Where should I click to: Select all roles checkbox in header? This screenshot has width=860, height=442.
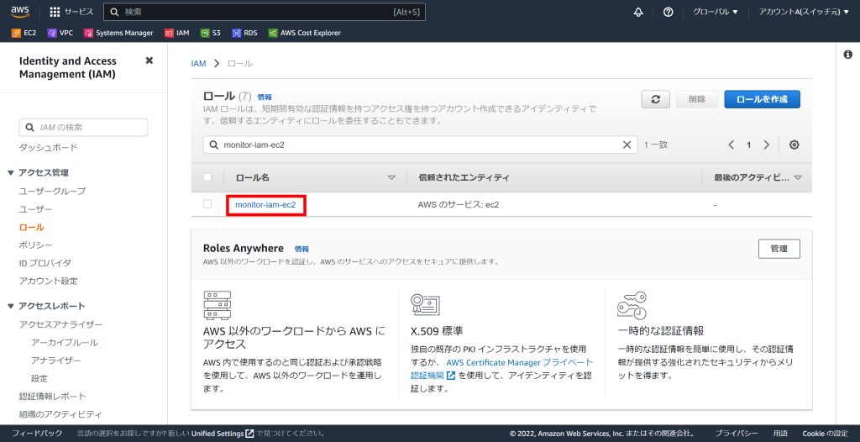207,177
